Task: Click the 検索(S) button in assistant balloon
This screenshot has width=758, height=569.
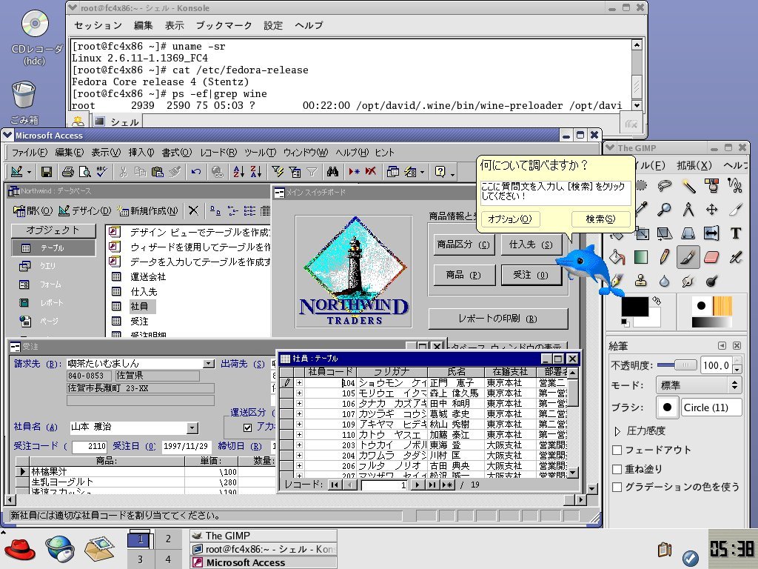Action: pyautogui.click(x=600, y=219)
